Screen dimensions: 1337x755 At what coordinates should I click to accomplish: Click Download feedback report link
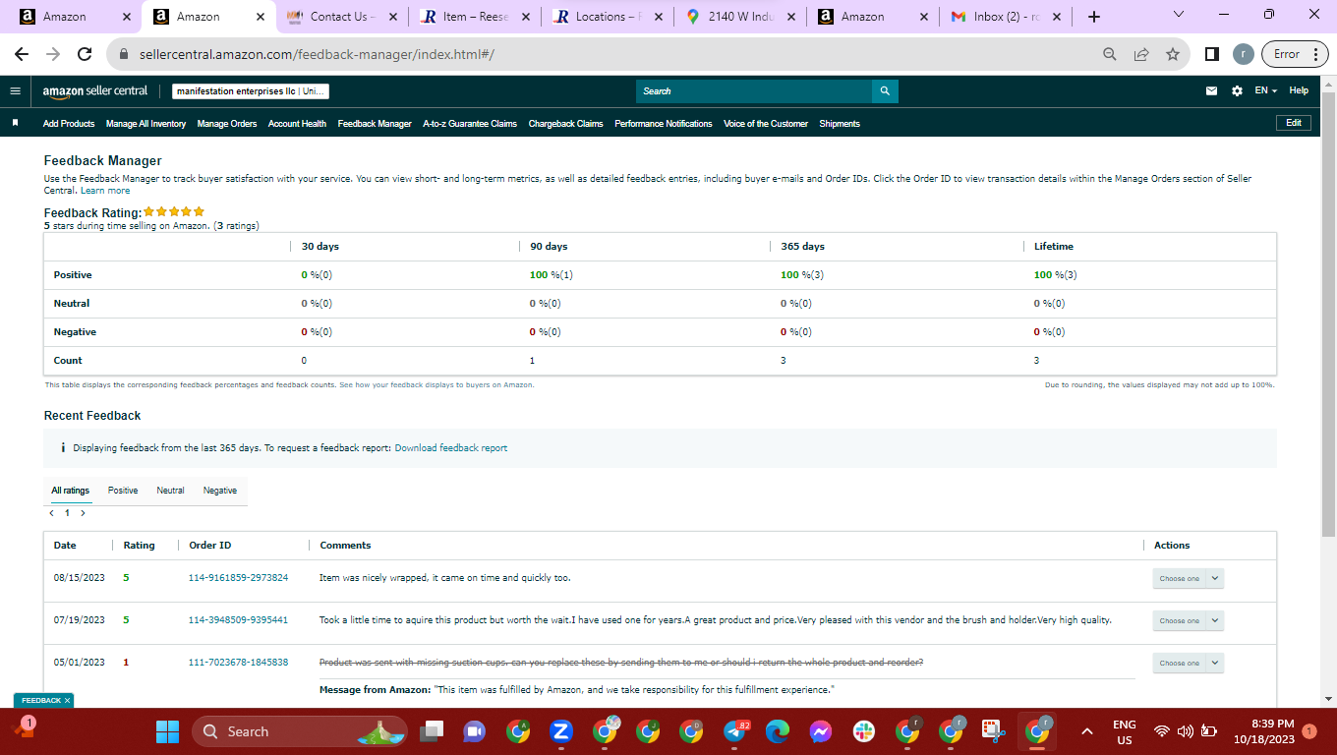point(451,448)
